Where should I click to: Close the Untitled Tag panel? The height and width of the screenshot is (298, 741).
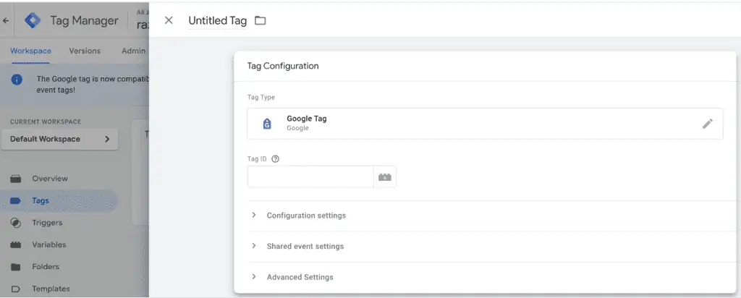[169, 20]
